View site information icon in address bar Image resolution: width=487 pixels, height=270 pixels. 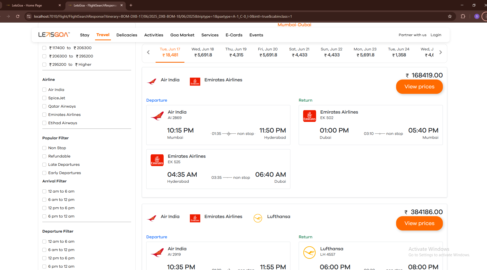tap(29, 16)
